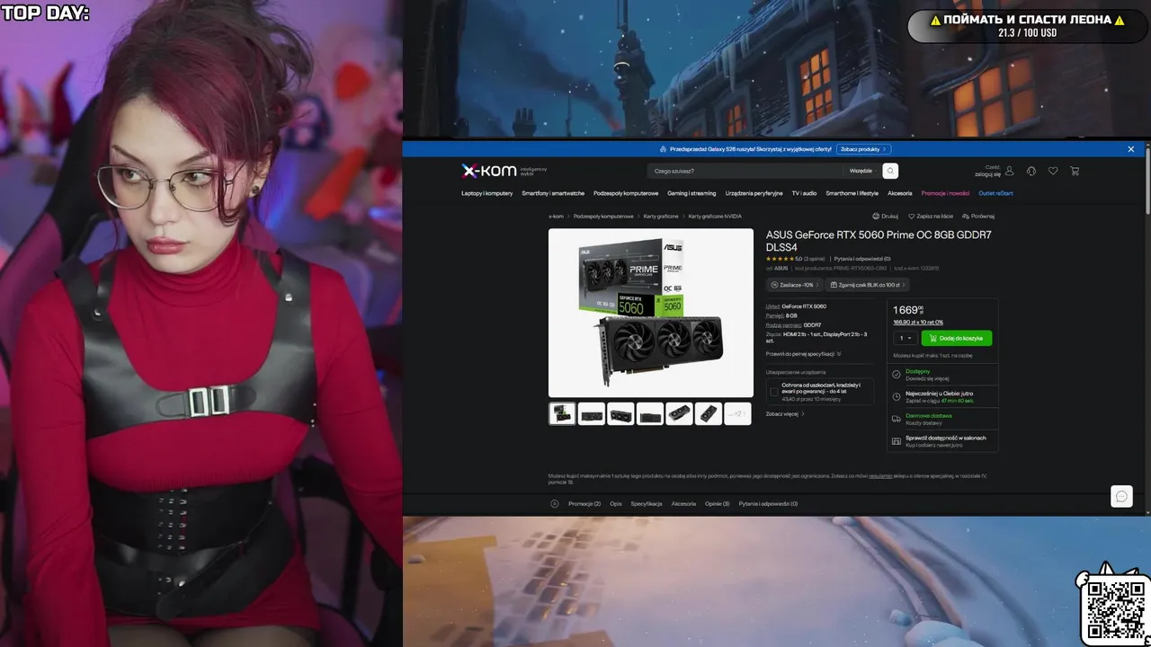Viewport: 1151px width, 647px height.
Task: Open the x-kom logo home link
Action: tap(488, 171)
